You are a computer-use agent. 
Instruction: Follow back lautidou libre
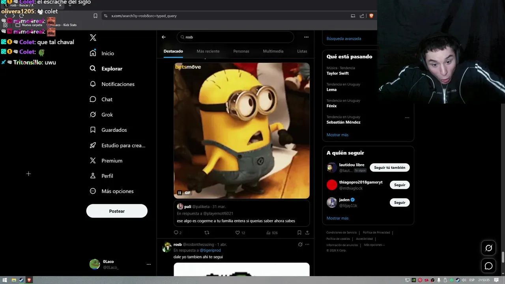(x=389, y=168)
